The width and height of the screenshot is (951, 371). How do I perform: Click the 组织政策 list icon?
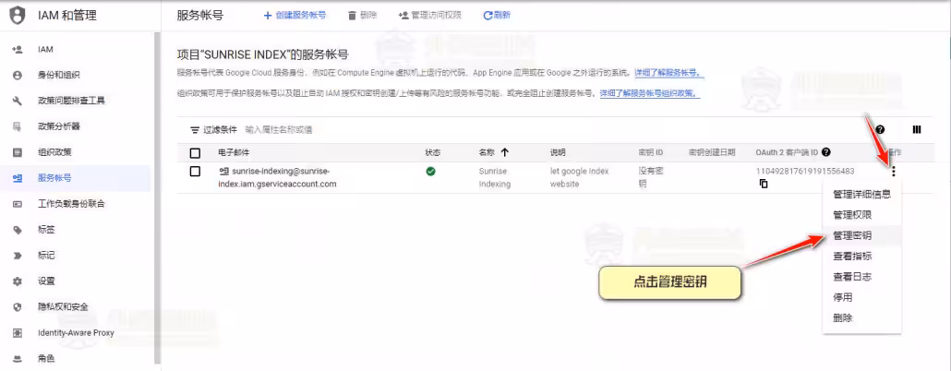[18, 152]
